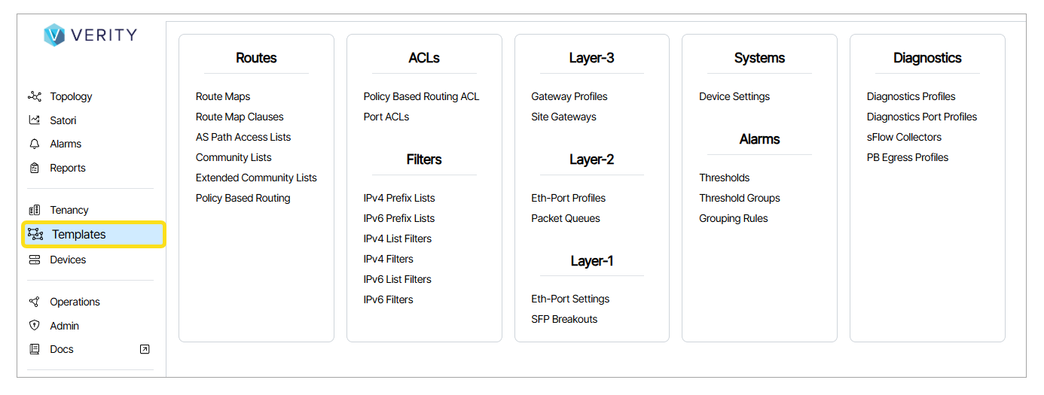This screenshot has width=1044, height=395.
Task: Open Policy Based Routing ACL
Action: 421,96
